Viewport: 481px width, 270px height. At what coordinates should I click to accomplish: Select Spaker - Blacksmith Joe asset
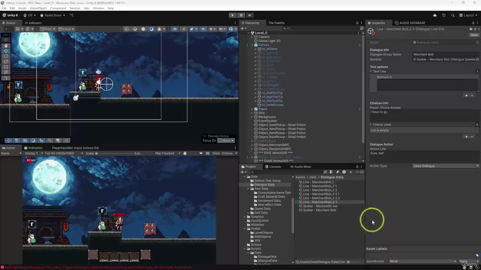coord(320,206)
